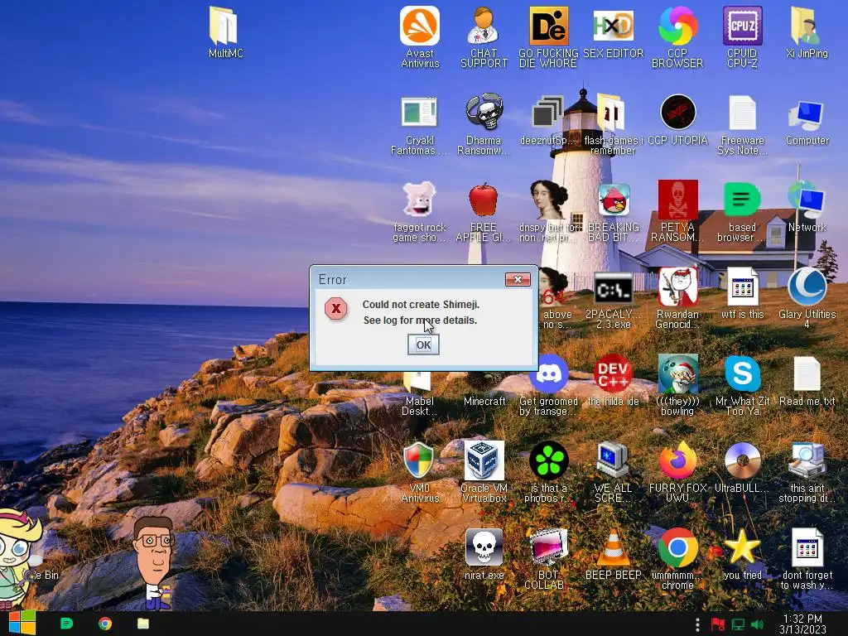848x636 pixels.
Task: Show hidden tray icons three-dots button
Action: pyautogui.click(x=697, y=624)
